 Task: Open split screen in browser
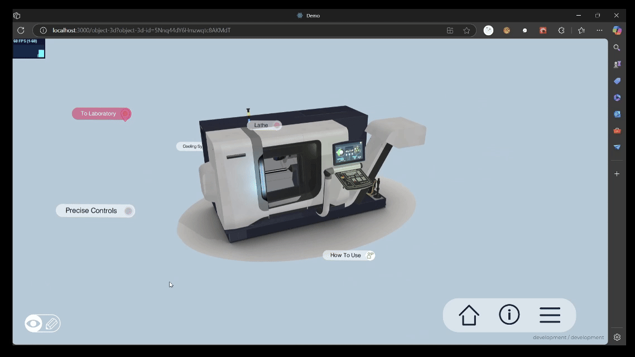click(x=450, y=30)
